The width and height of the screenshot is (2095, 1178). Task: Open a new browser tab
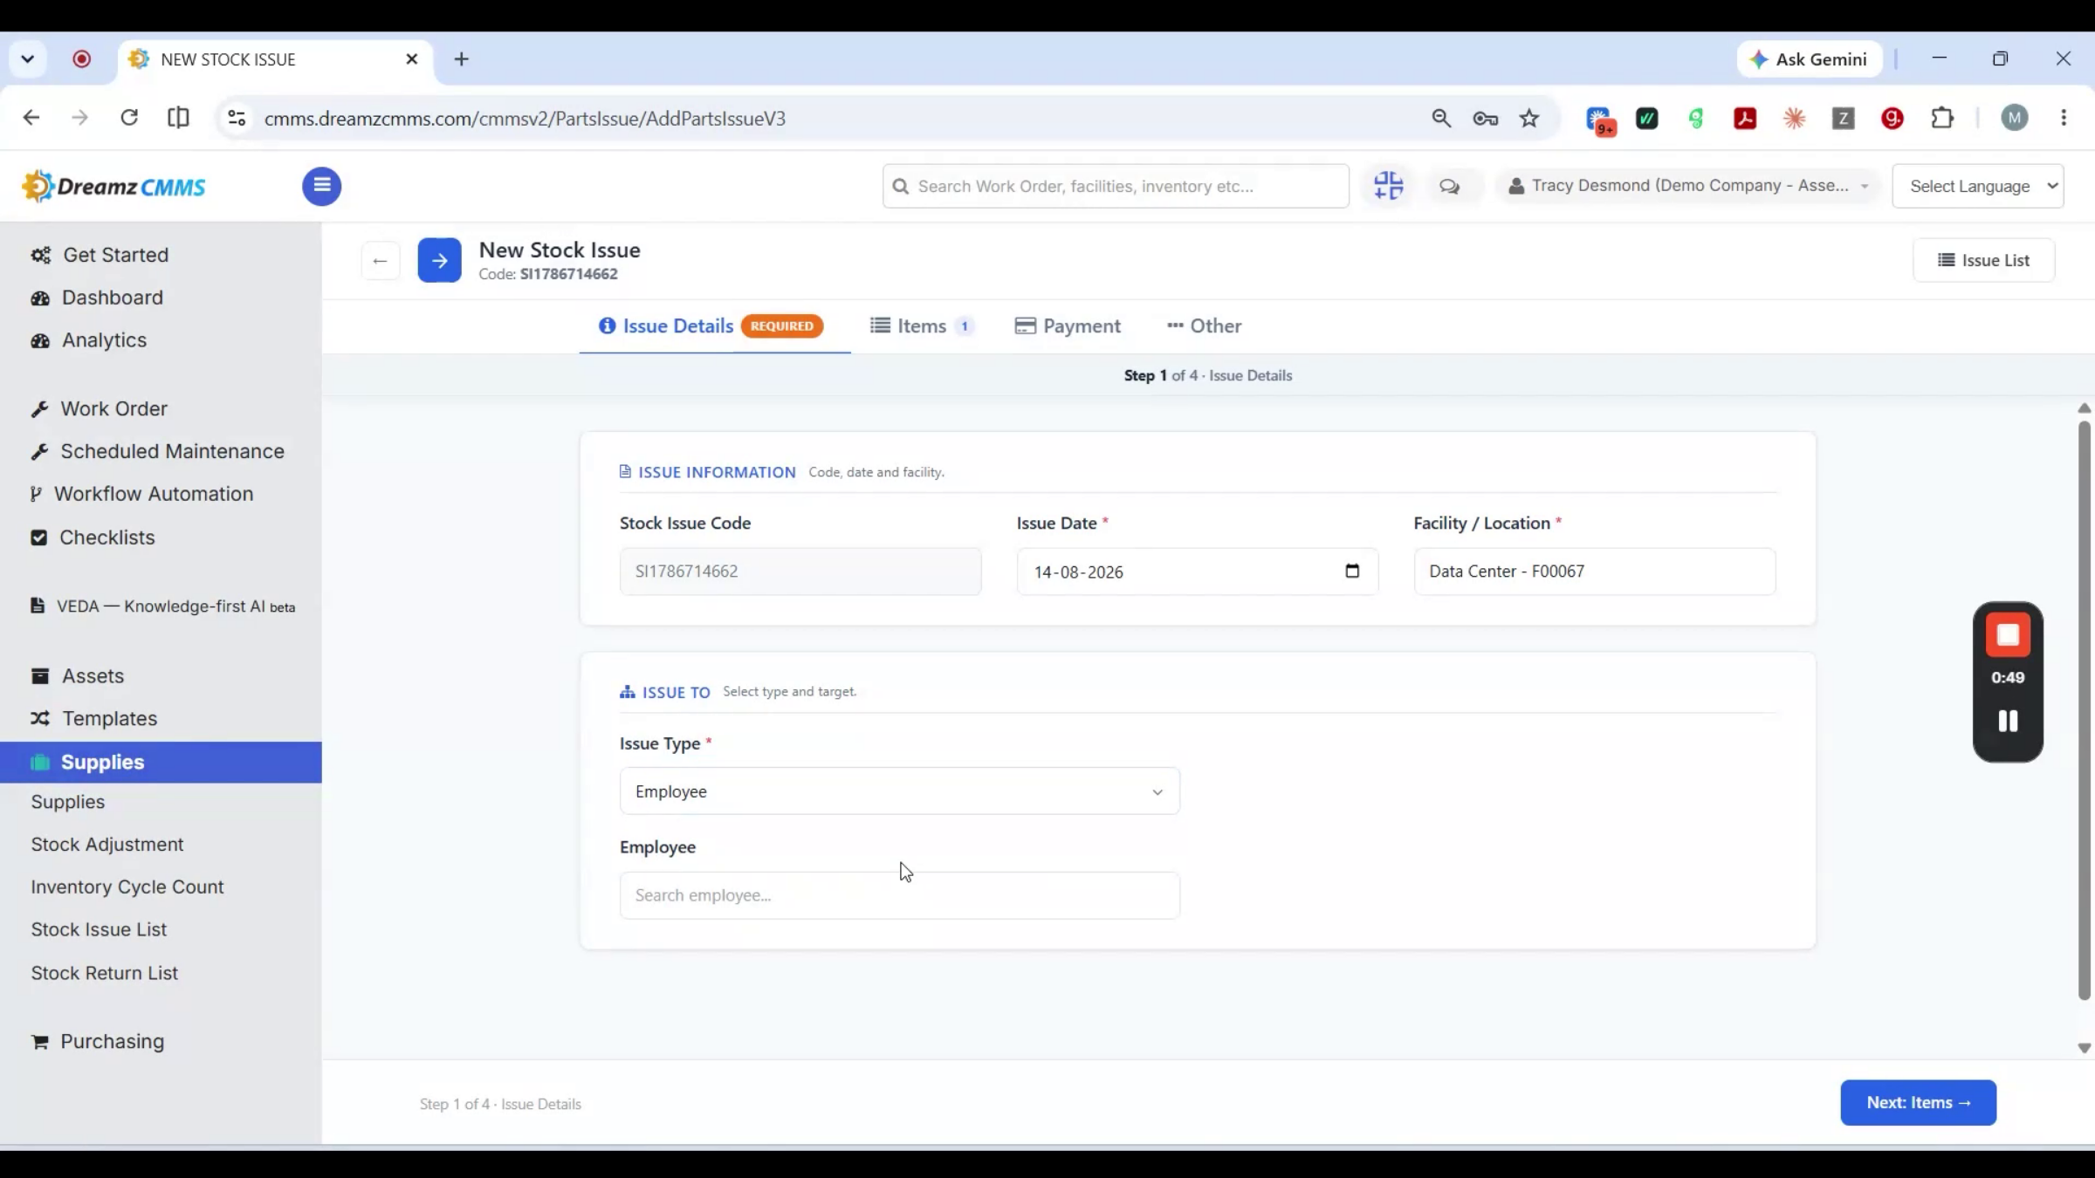pos(462,58)
